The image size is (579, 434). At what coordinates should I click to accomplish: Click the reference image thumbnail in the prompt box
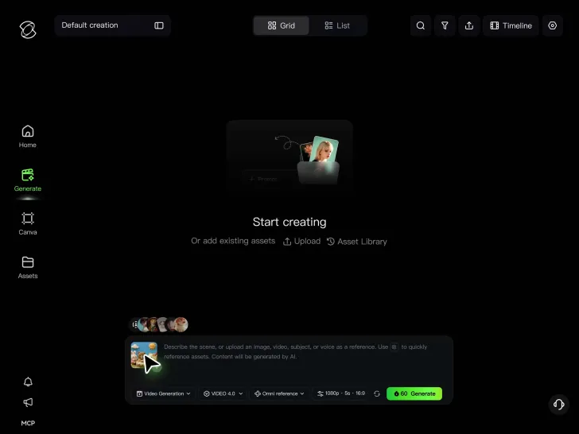point(144,355)
